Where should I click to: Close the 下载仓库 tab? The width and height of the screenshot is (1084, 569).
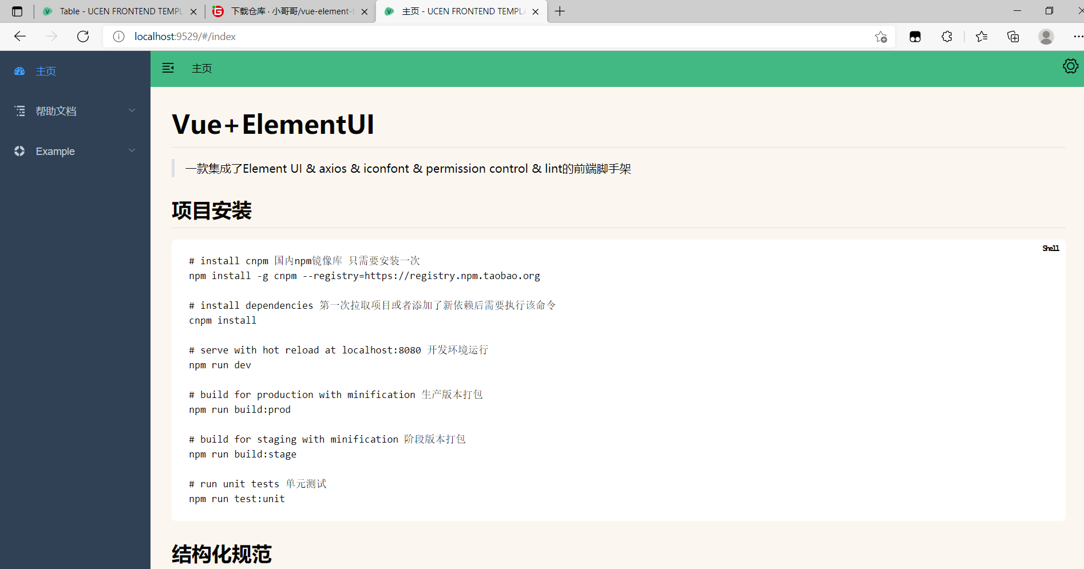[x=365, y=11]
